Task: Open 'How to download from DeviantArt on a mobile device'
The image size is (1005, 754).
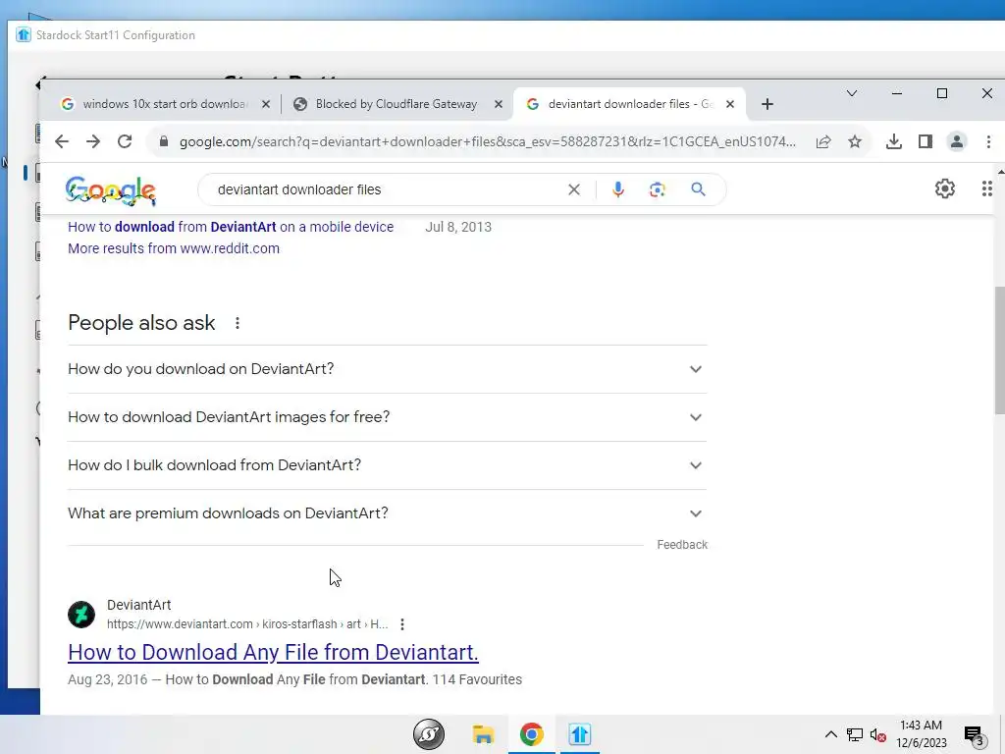Action: [231, 227]
